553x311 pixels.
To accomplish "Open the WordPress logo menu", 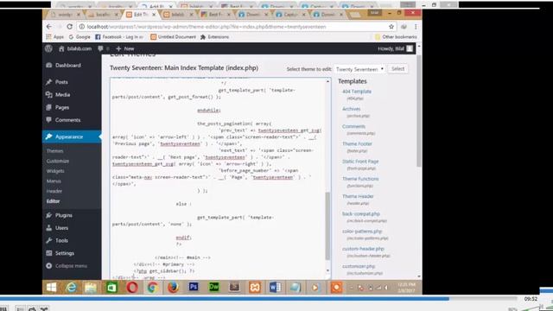I will 48,48.
